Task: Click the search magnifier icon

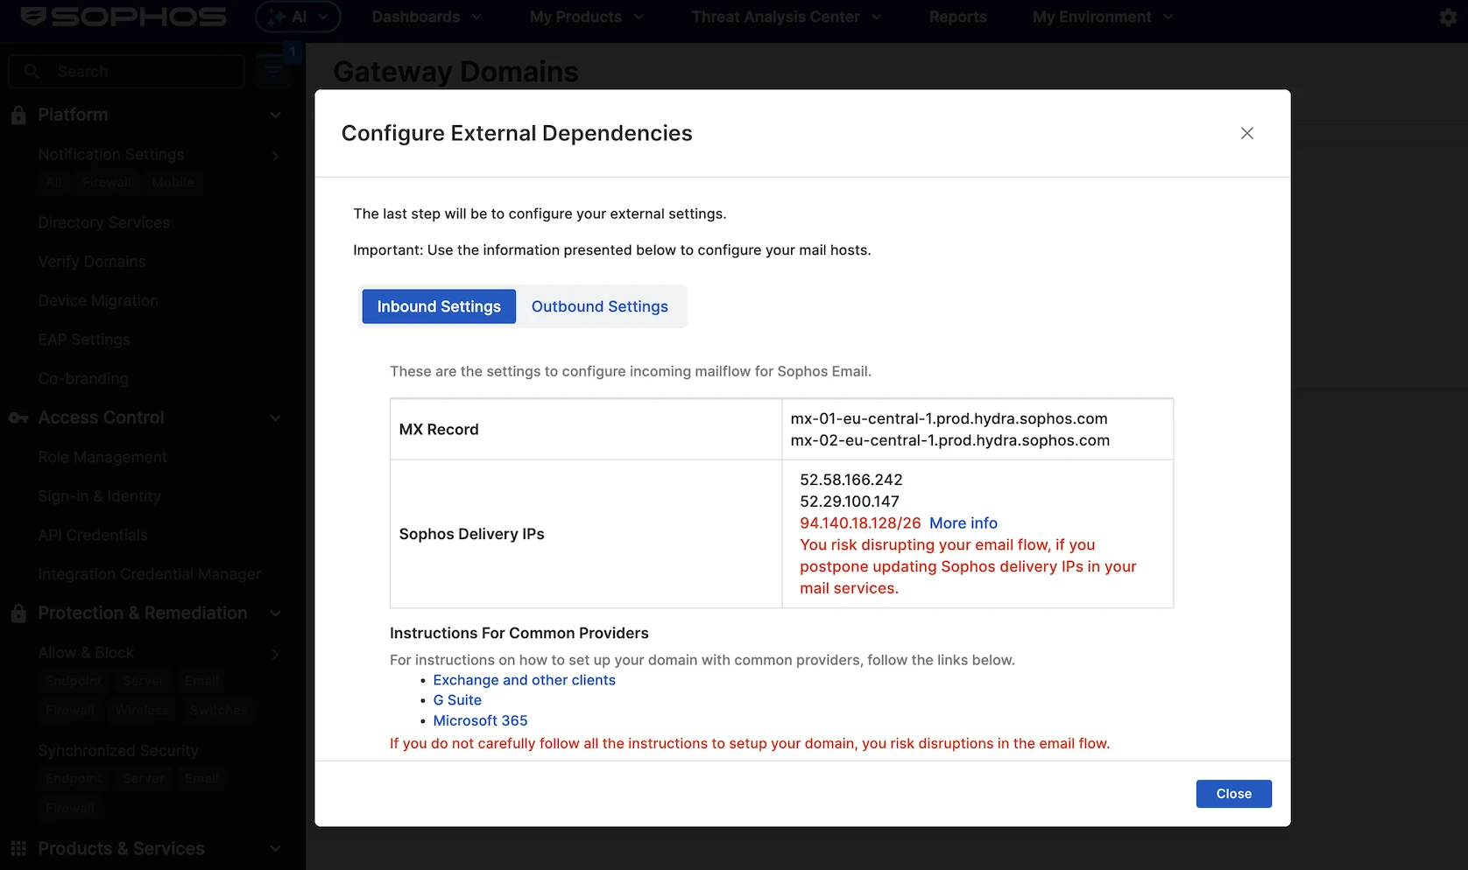Action: pyautogui.click(x=32, y=72)
